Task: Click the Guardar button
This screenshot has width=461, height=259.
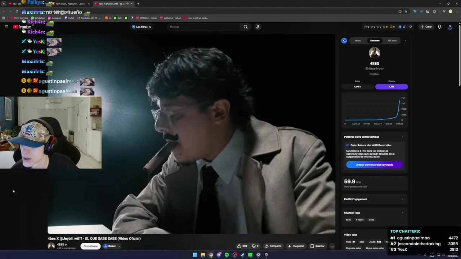Action: (x=317, y=246)
